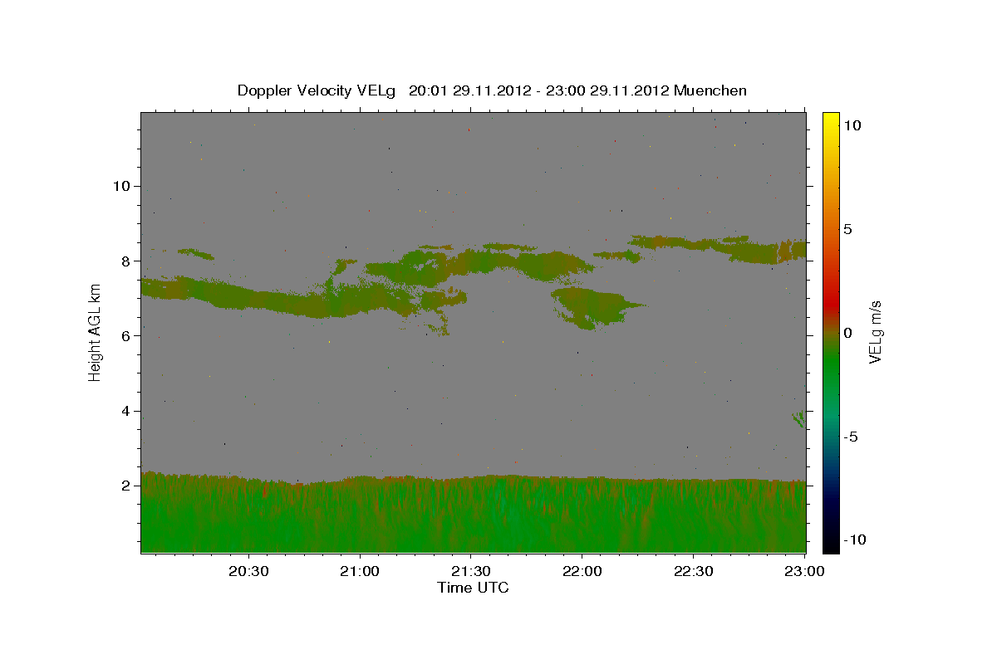Image resolution: width=997 pixels, height=664 pixels.
Task: Click the "Time UTC" axis label
Action: coord(473,588)
